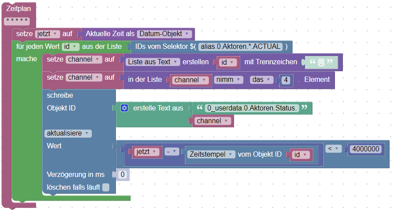
Task: Open the less-than comparison operator dropdown
Action: click(x=334, y=149)
